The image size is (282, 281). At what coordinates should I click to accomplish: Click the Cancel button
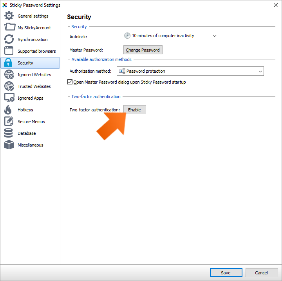(262, 272)
